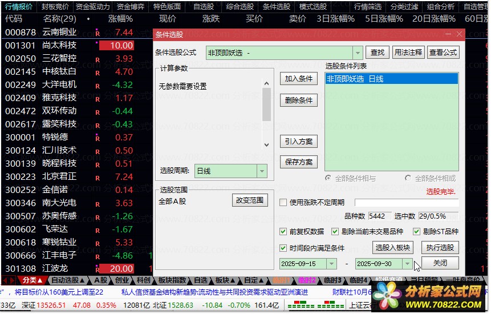Click the 计算参数 scroll-down arrow

pos(266,145)
